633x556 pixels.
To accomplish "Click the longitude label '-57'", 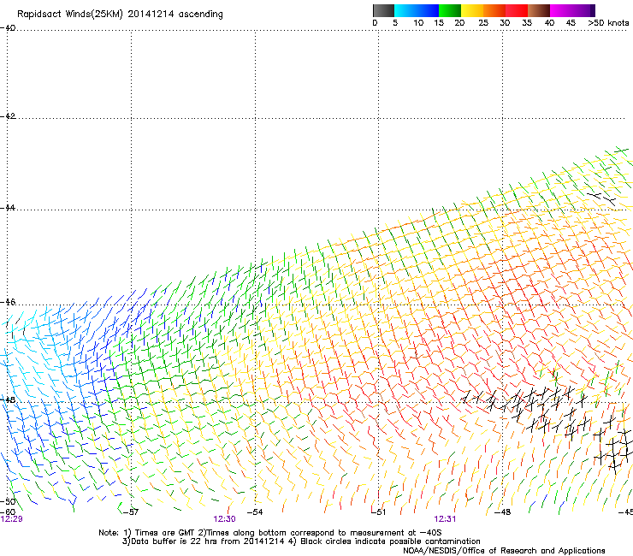I will point(130,512).
